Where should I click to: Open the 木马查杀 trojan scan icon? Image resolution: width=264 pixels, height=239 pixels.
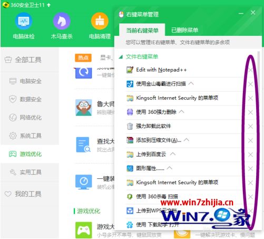pyautogui.click(x=62, y=21)
